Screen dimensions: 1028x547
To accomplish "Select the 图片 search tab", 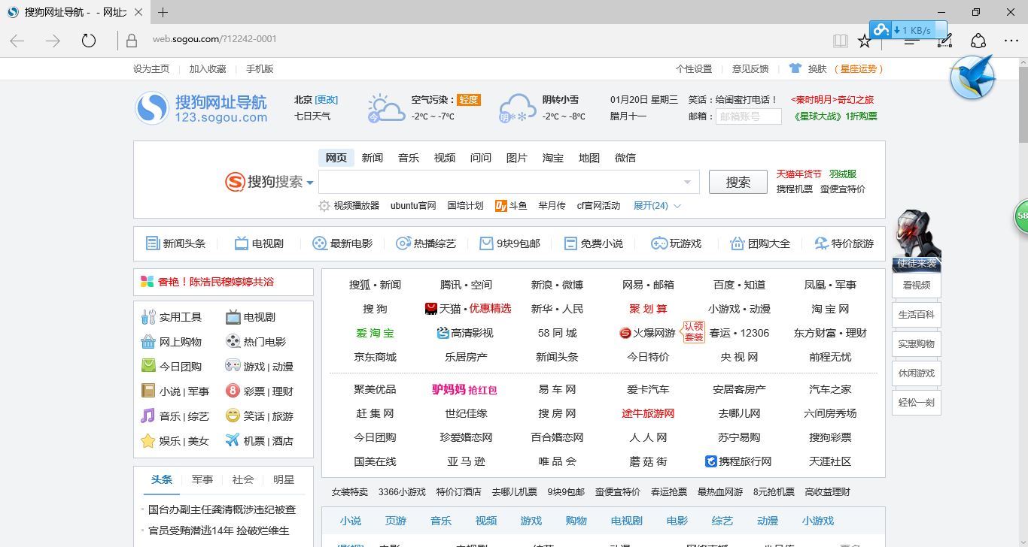I will (517, 158).
